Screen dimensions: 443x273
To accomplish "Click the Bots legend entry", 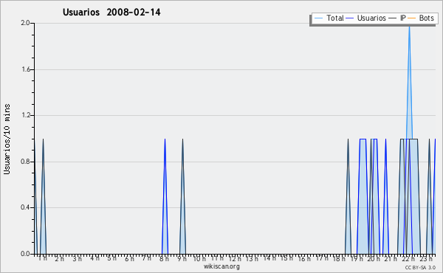I will click(x=421, y=18).
